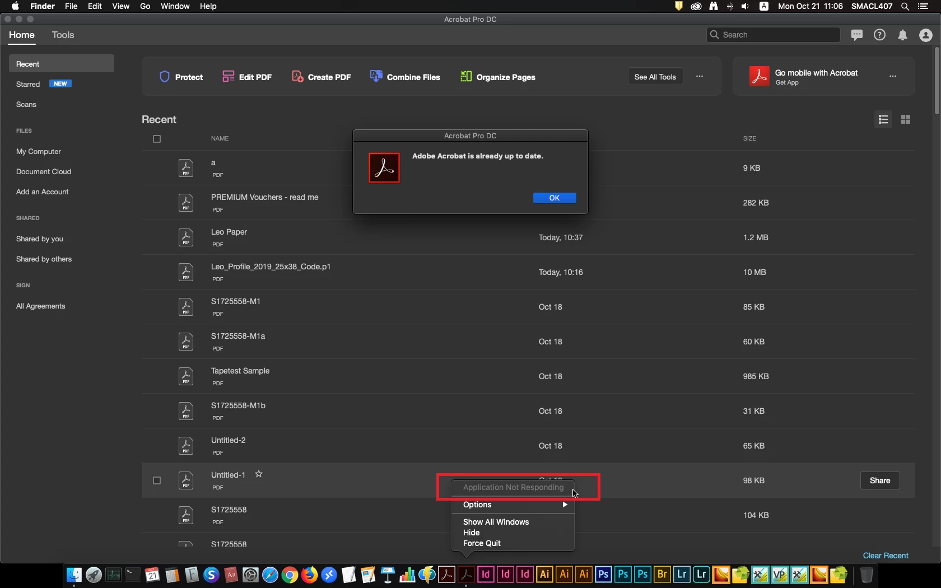
Task: Launch the Create PDF tool
Action: click(322, 77)
